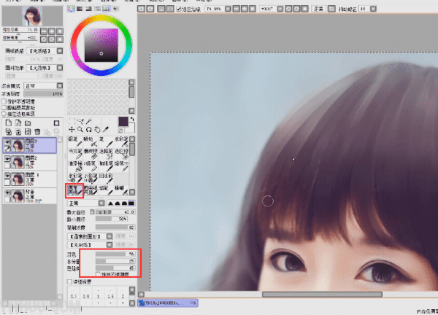Screen dimensions: 438x315
Task: Click the invert selection icon in toolbar
Action: [170, 9]
